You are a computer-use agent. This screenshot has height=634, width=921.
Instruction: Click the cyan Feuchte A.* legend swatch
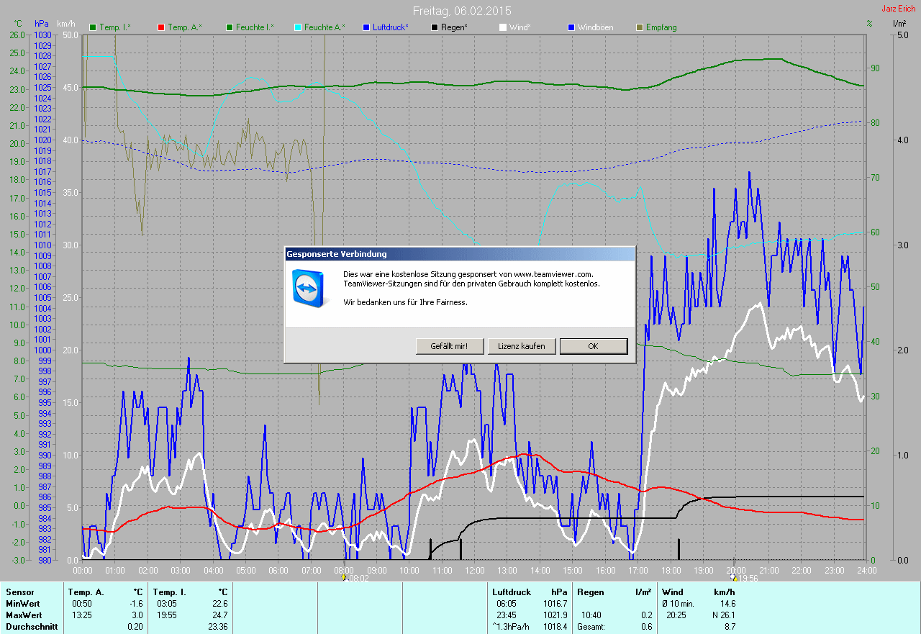(x=297, y=27)
